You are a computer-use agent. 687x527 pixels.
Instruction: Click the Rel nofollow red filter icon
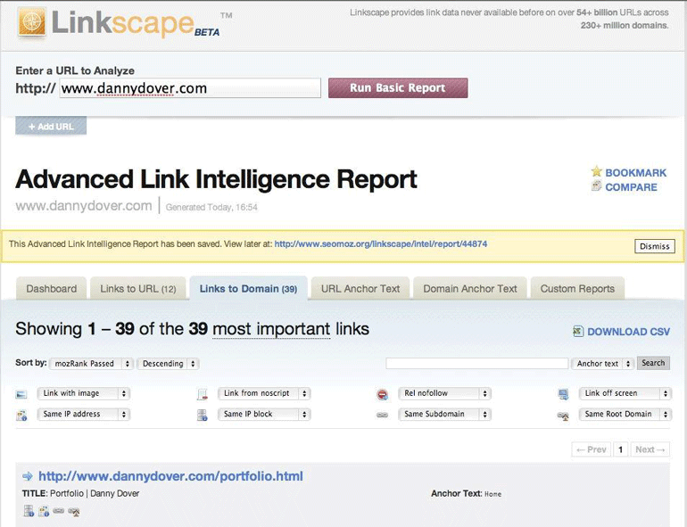(383, 394)
